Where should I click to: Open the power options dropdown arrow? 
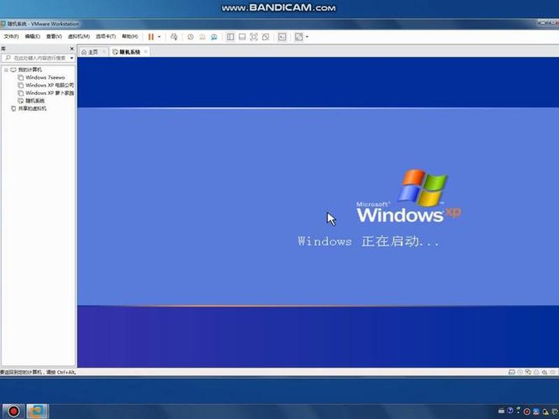pos(159,37)
